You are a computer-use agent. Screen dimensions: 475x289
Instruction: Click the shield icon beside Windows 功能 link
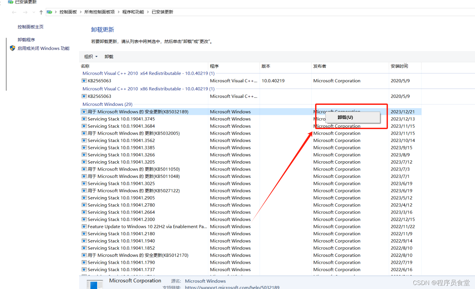pyautogui.click(x=12, y=48)
